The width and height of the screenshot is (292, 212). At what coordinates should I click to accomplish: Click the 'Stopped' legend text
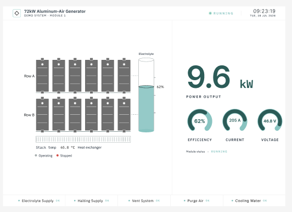click(66, 155)
